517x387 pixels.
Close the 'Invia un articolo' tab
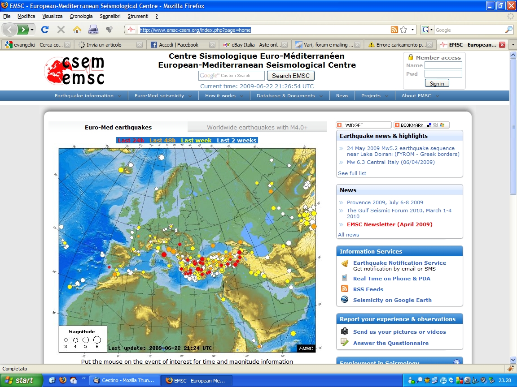(x=140, y=45)
